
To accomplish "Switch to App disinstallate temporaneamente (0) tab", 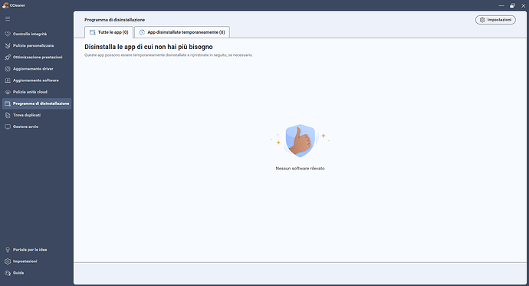I will (x=182, y=32).
